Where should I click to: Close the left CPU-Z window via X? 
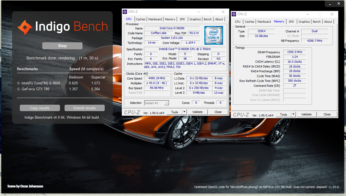(x=223, y=12)
